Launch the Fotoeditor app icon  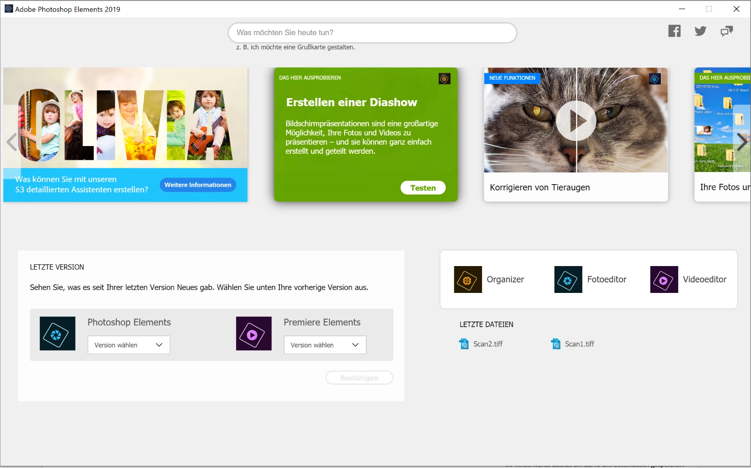(x=568, y=279)
